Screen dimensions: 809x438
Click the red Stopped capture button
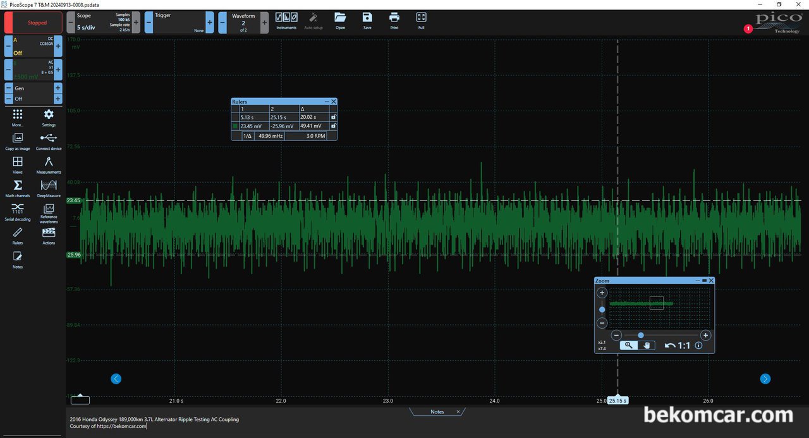click(33, 23)
